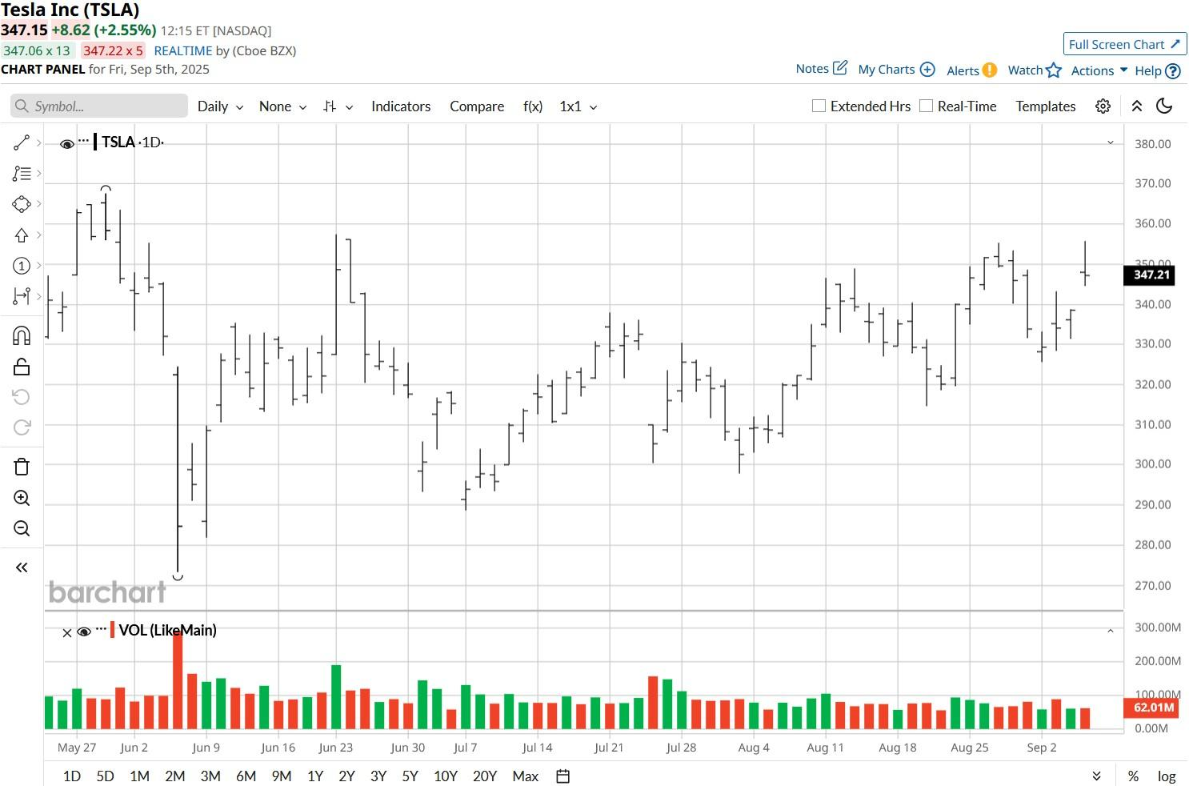1189x786 pixels.
Task: Open the Indicators menu
Action: pyautogui.click(x=401, y=106)
